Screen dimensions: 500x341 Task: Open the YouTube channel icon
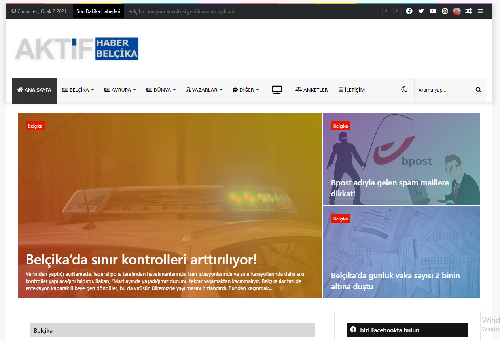(433, 11)
